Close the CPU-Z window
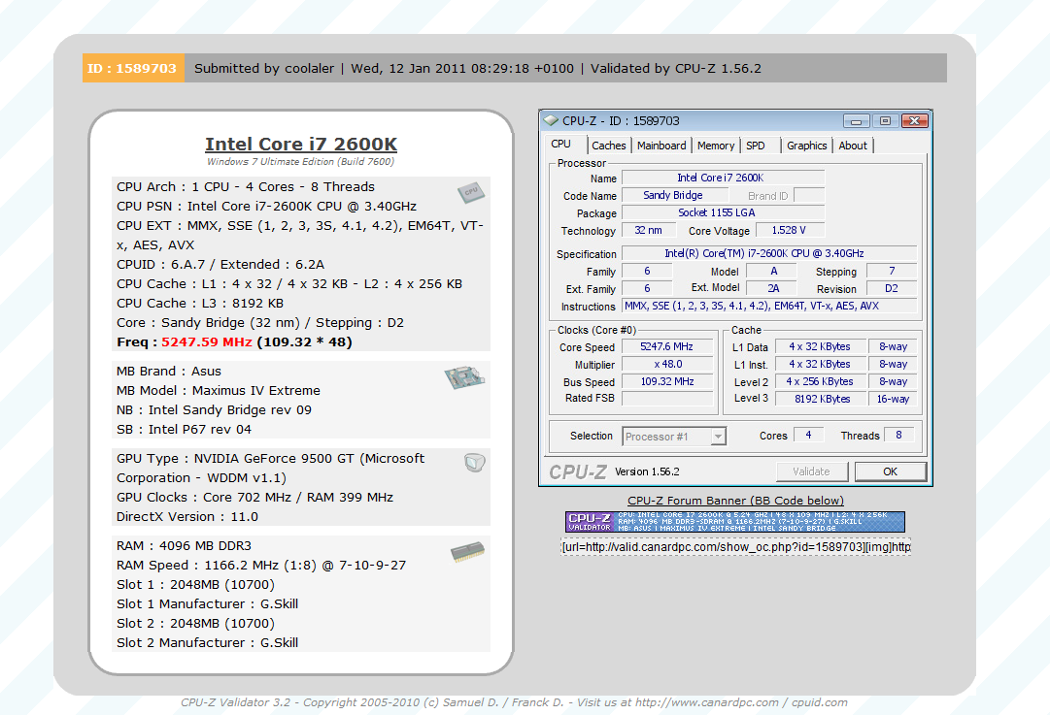 [914, 121]
